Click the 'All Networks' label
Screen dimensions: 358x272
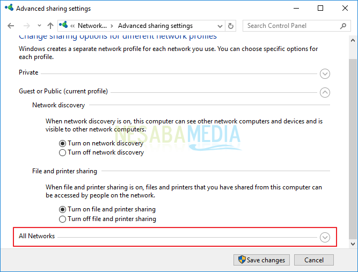click(36, 236)
